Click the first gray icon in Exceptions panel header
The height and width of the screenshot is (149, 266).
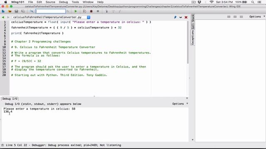tap(229, 17)
